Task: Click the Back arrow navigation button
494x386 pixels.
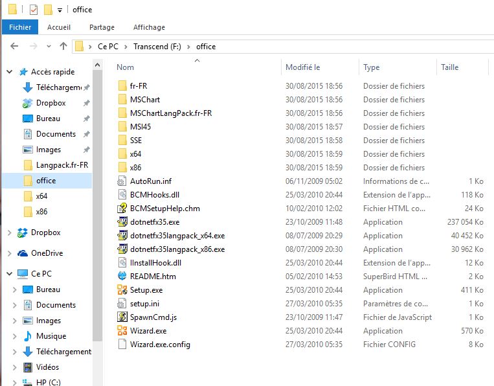Action: coord(14,47)
